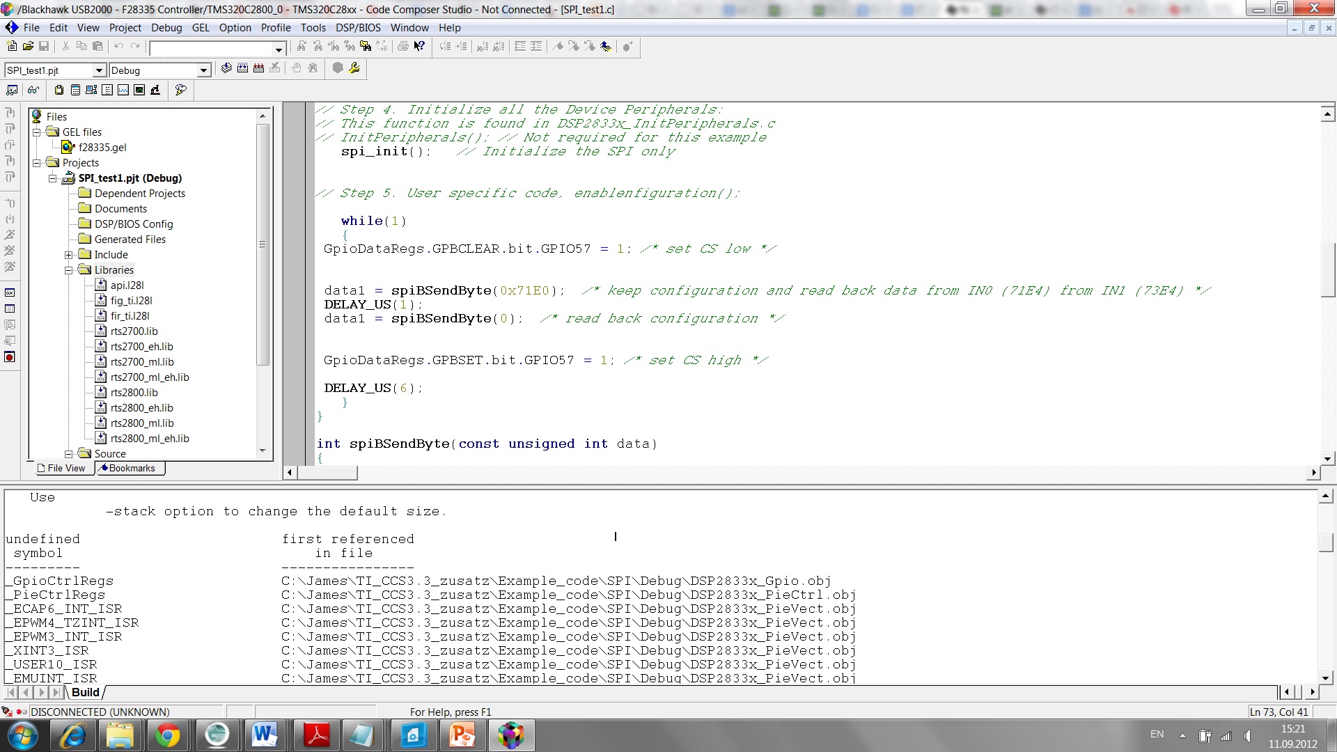Start an Incremental Build of the project
This screenshot has height=752, width=1337.
[242, 69]
